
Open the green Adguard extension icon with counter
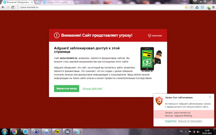[208, 8]
